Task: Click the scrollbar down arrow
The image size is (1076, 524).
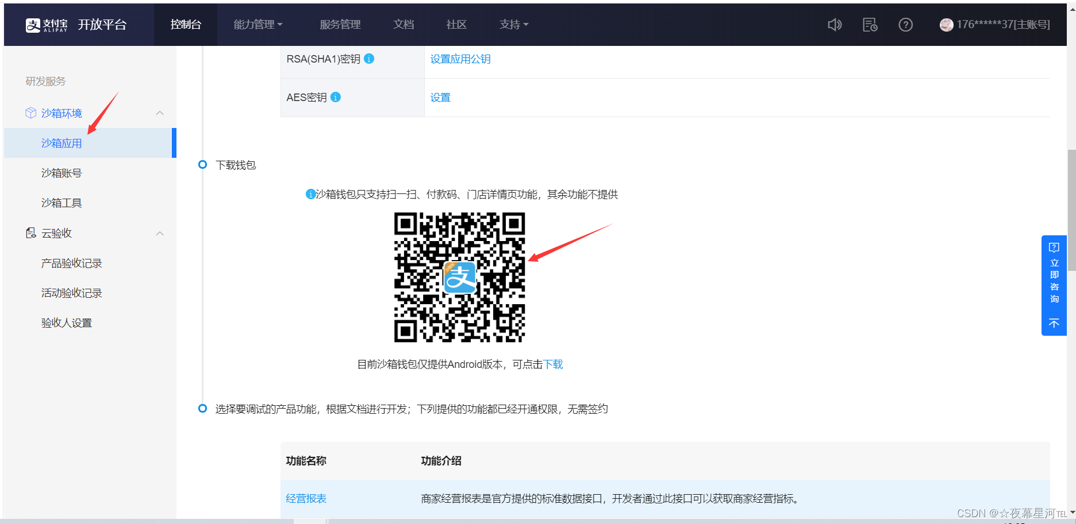Action: pyautogui.click(x=1071, y=513)
